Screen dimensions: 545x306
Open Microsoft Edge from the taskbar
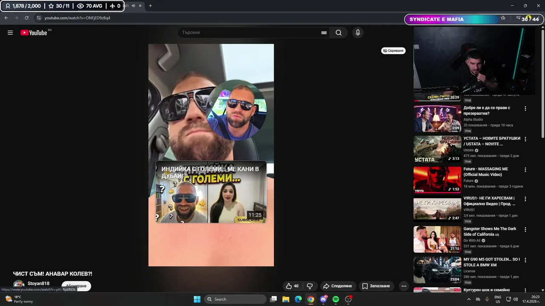pyautogui.click(x=298, y=299)
